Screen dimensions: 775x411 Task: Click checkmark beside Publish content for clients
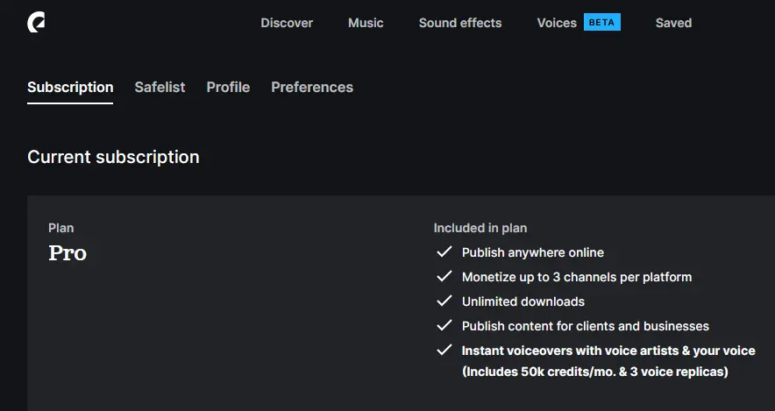[444, 325]
